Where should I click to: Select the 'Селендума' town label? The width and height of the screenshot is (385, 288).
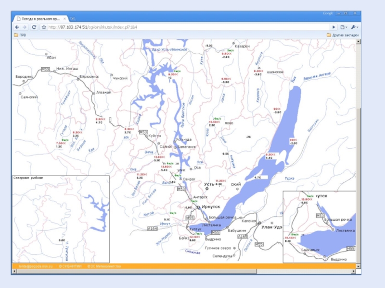[x=222, y=256]
